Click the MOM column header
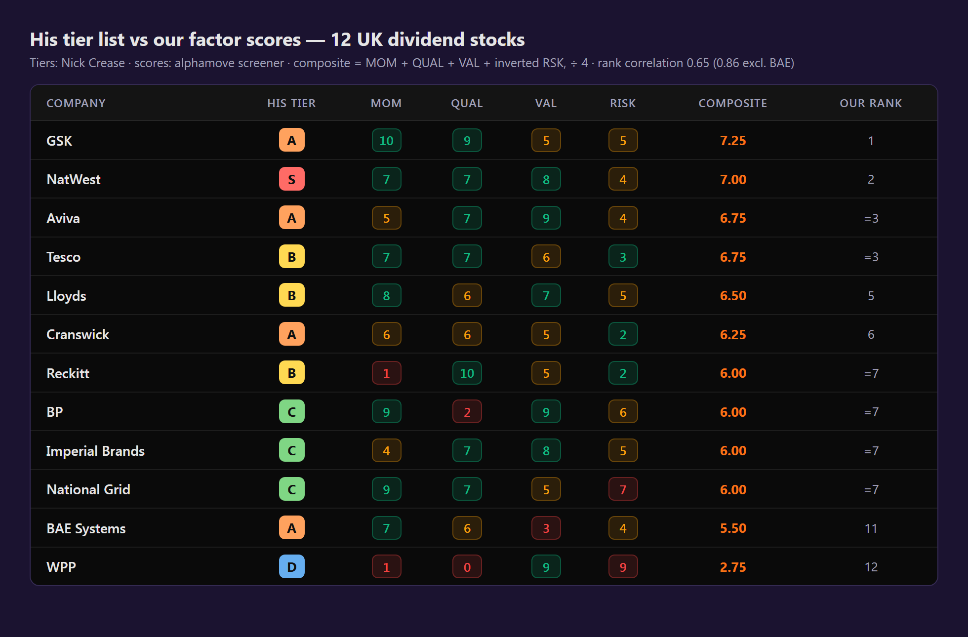The width and height of the screenshot is (968, 637). pyautogui.click(x=386, y=103)
